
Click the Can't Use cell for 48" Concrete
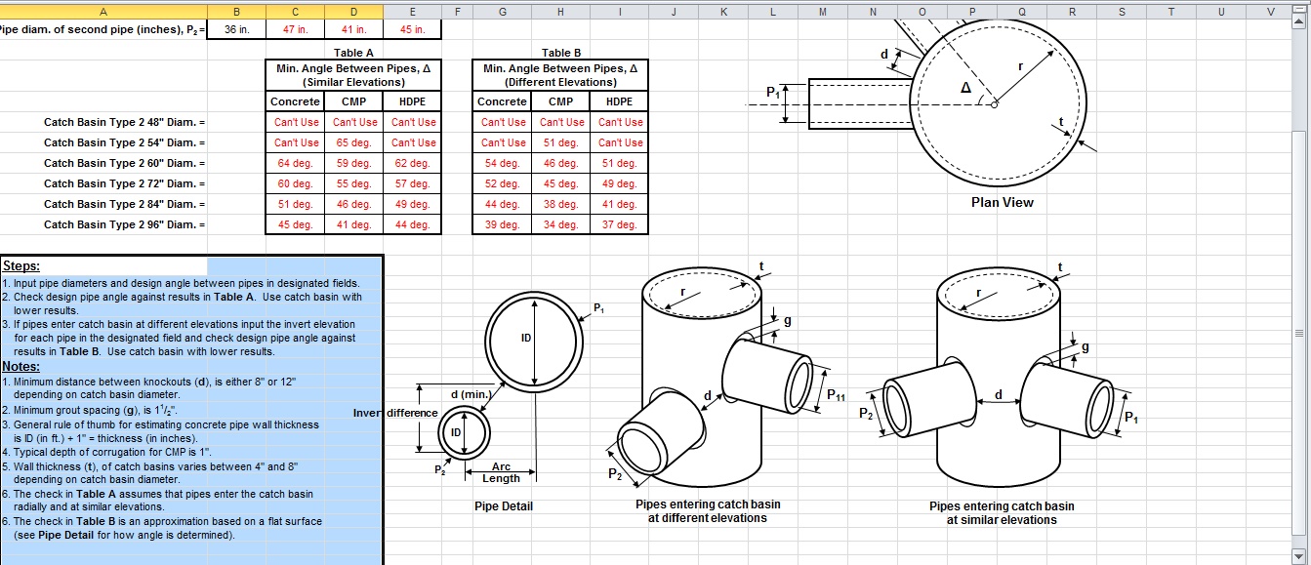coord(295,122)
